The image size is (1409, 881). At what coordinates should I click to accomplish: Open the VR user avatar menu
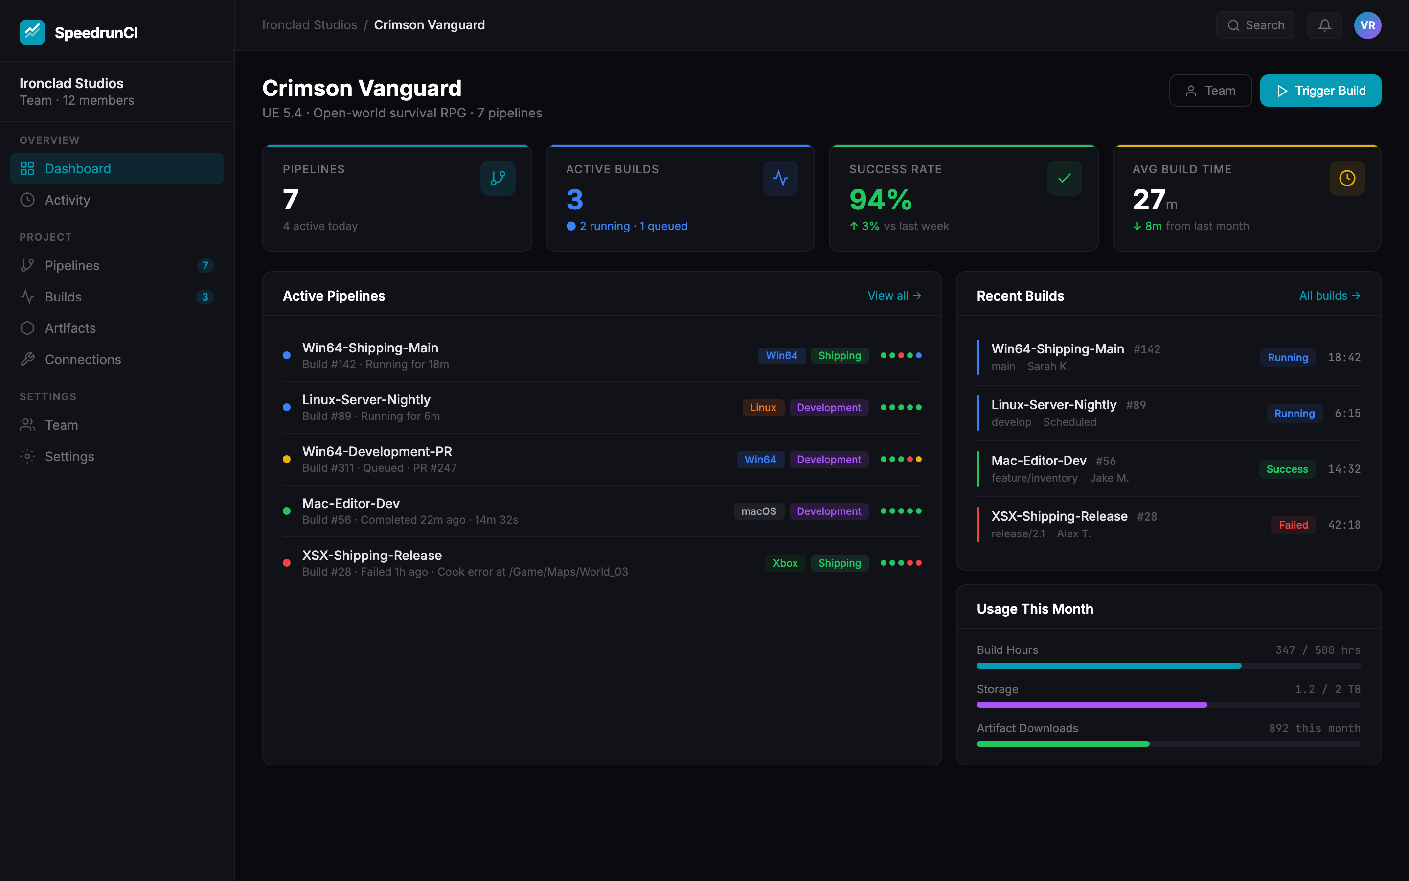[1368, 25]
